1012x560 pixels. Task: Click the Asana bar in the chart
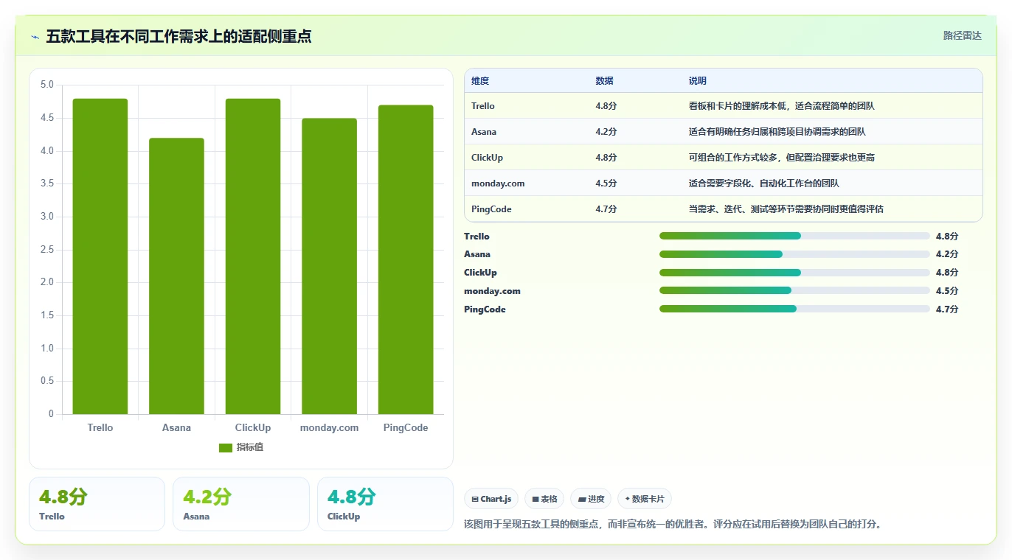[176, 276]
